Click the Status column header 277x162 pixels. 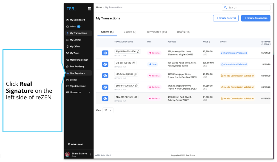click(x=223, y=42)
